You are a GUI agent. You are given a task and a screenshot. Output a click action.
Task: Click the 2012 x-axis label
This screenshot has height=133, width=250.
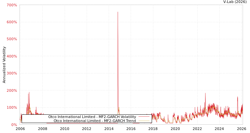pos(87,129)
